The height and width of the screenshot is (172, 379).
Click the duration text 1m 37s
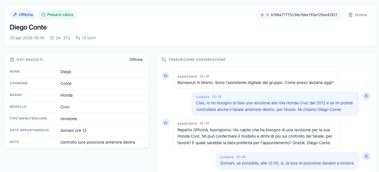63,38
